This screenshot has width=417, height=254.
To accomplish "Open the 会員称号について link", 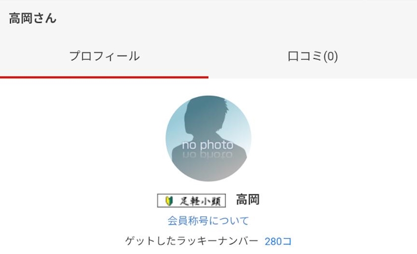I will [x=208, y=221].
